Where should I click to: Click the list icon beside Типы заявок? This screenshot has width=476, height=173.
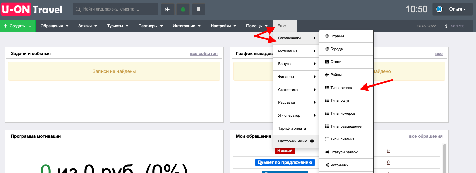[327, 88]
